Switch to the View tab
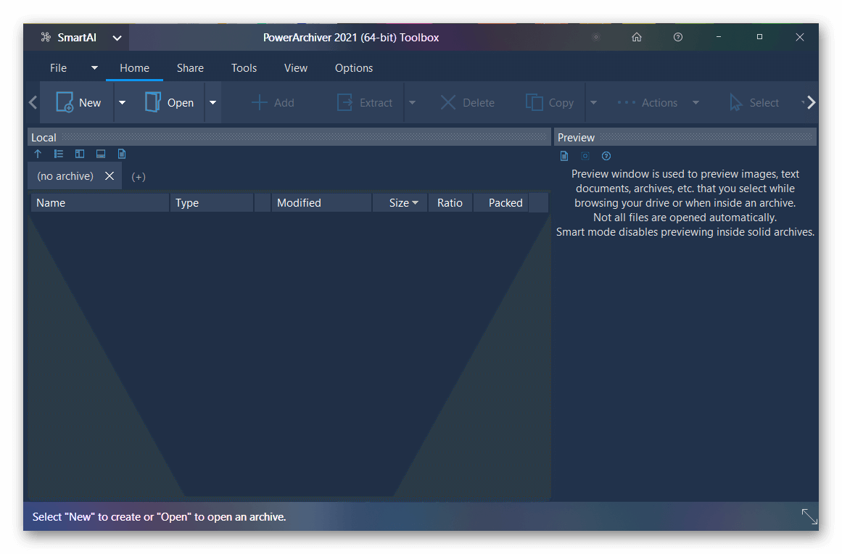This screenshot has height=554, width=842. 295,68
